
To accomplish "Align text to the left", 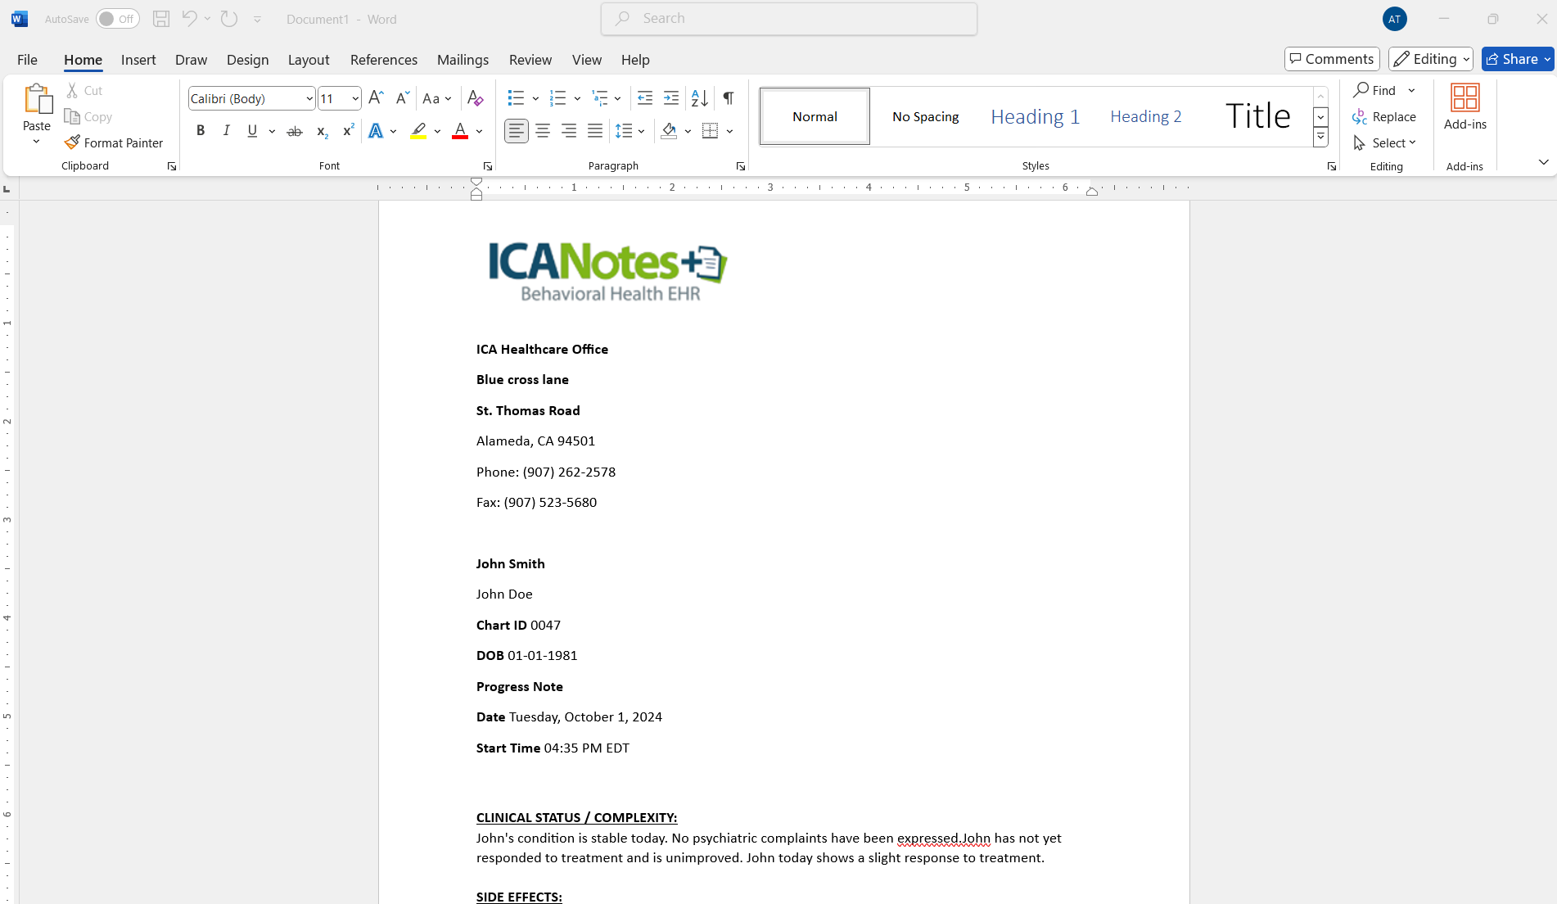I will tap(517, 131).
